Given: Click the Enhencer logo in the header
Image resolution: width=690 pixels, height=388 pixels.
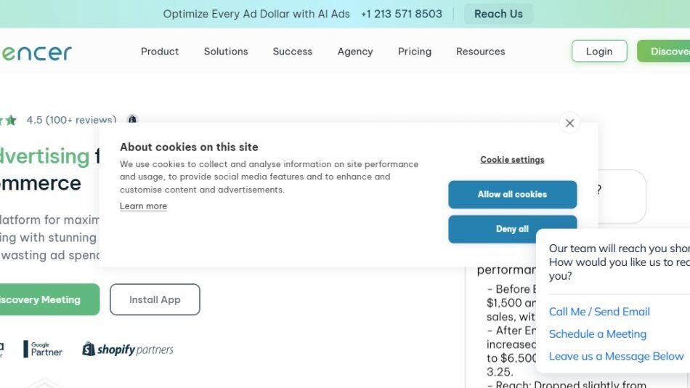Looking at the screenshot, I should click(36, 52).
